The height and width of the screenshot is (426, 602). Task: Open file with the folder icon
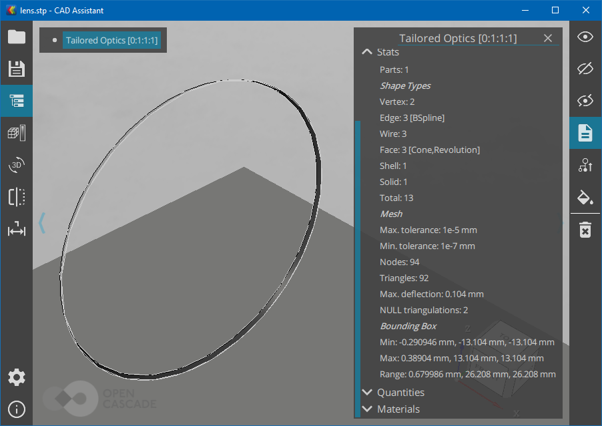tap(16, 37)
